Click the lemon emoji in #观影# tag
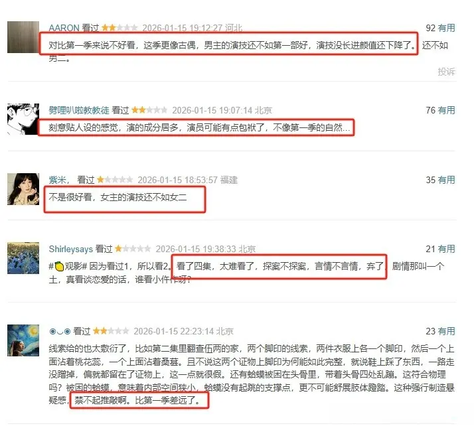This screenshot has width=474, height=432. click(59, 267)
